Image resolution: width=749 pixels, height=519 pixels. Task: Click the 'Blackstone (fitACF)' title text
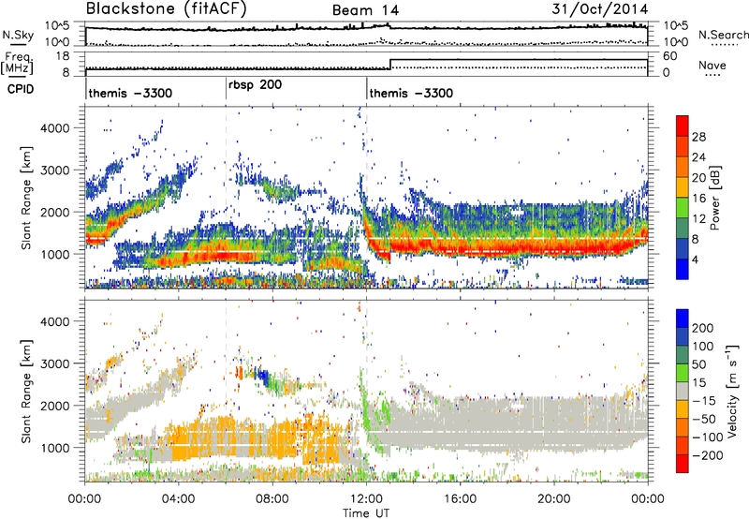pos(166,8)
